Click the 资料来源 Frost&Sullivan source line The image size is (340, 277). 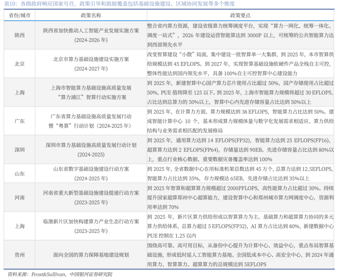click(60, 274)
